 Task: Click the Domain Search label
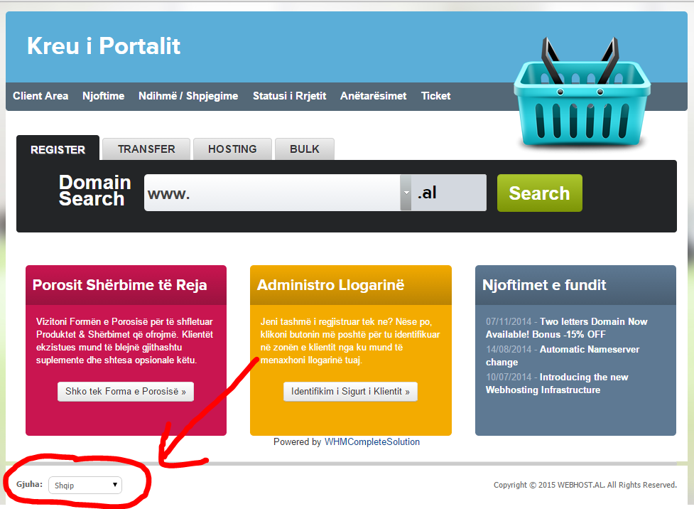(94, 191)
